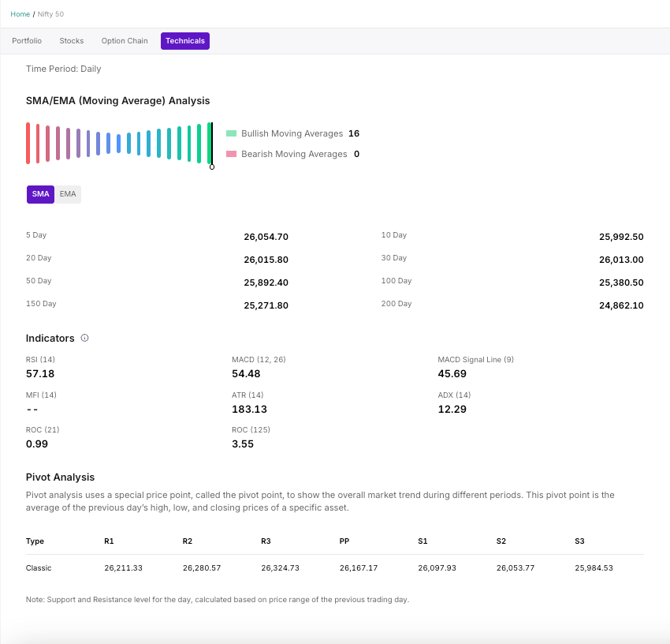Viewport: 670px width, 644px height.
Task: Open the Portfolio tab
Action: (x=27, y=41)
